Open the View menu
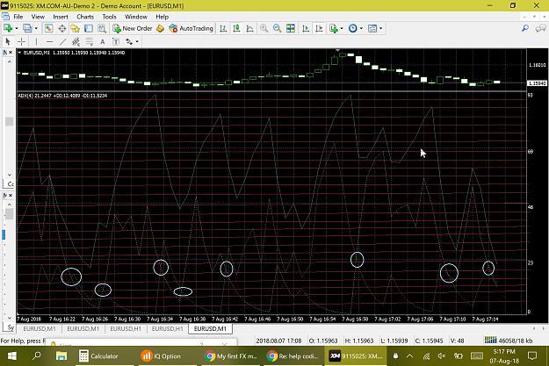 point(38,17)
